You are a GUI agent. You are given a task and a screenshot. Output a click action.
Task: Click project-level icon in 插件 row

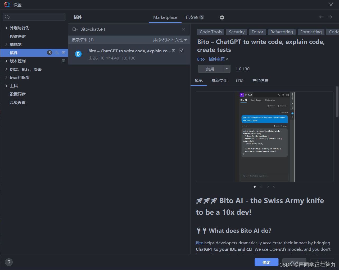[x=64, y=53]
